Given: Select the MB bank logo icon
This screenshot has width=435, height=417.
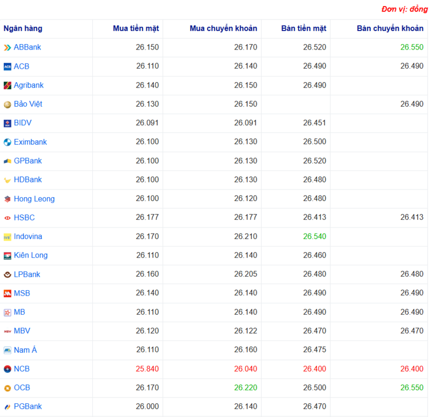Looking at the screenshot, I should click(x=7, y=312).
